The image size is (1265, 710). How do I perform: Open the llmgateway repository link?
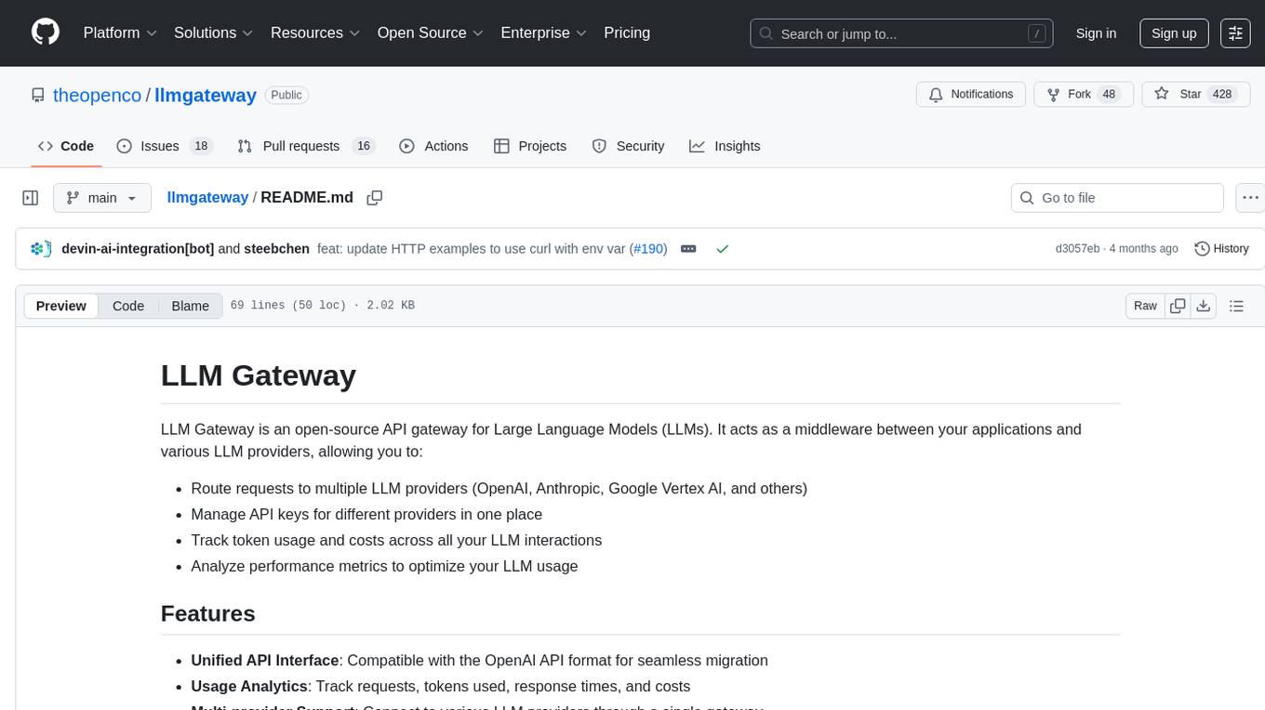point(206,95)
